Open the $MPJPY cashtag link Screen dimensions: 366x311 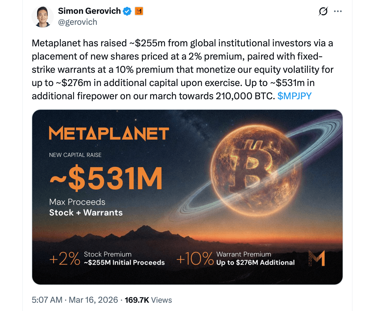pyautogui.click(x=294, y=96)
